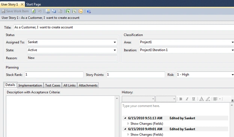
Task: Collapse the 9:49:01 AM history entry
Action: tap(125, 129)
